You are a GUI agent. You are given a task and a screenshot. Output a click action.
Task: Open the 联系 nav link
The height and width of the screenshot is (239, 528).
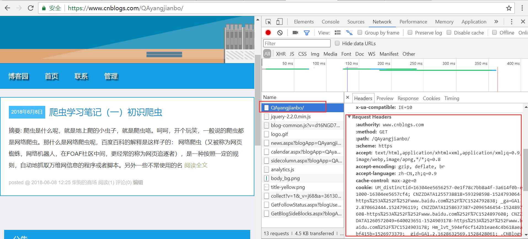point(81,76)
